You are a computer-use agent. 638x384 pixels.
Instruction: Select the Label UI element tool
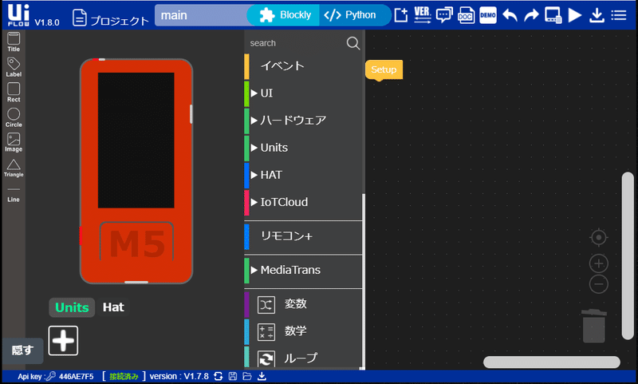pyautogui.click(x=14, y=67)
